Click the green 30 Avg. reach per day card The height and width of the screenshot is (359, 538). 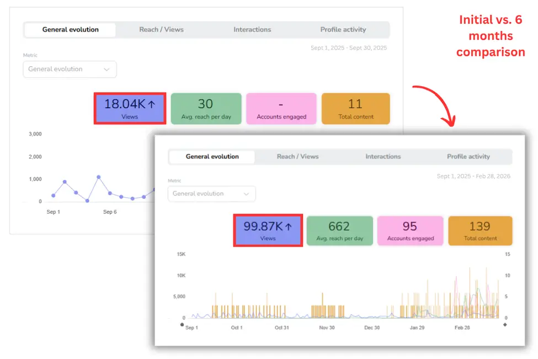click(206, 109)
